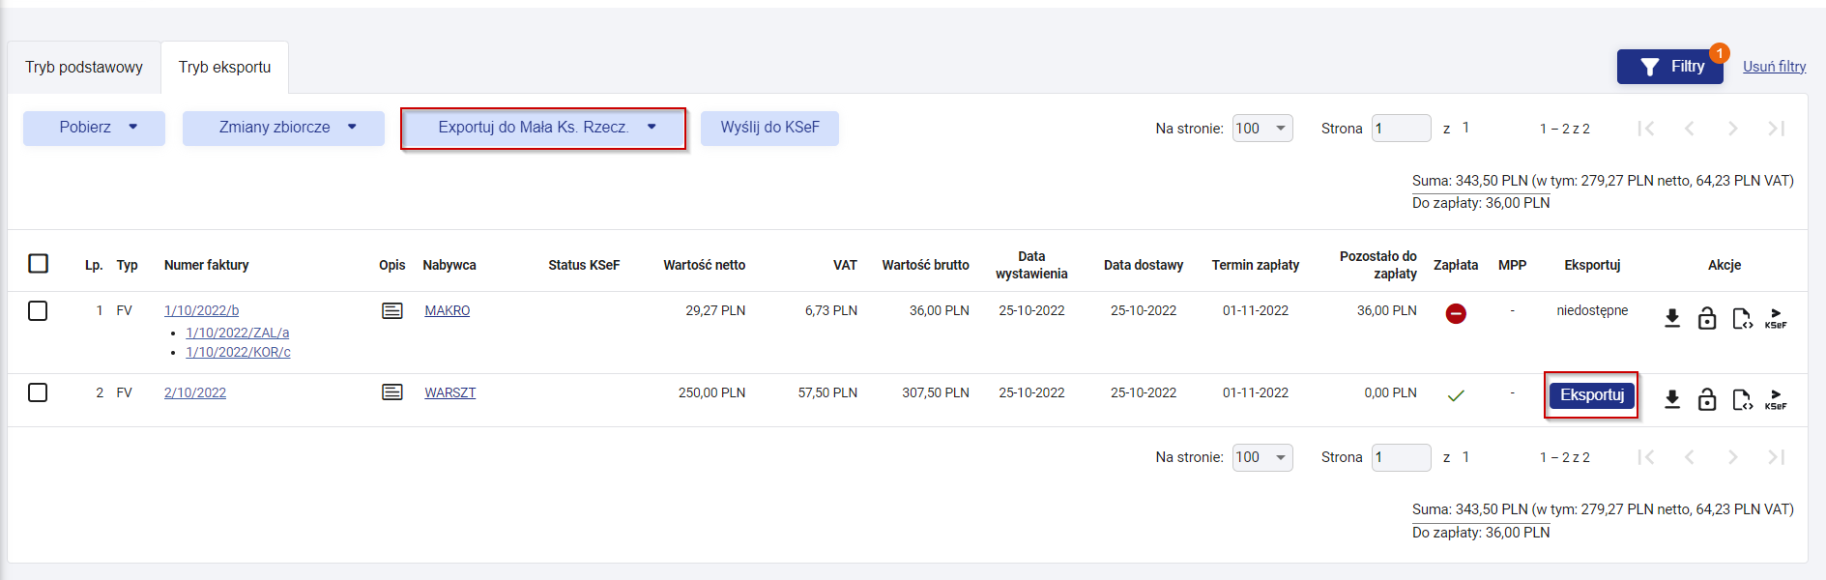The image size is (1826, 580).
Task: Go to next page using top pagination arrow
Action: coord(1732,129)
